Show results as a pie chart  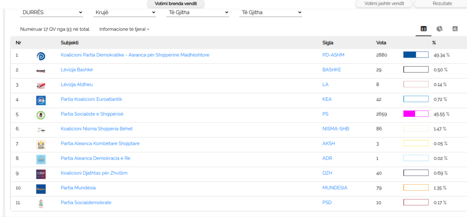[x=439, y=29]
